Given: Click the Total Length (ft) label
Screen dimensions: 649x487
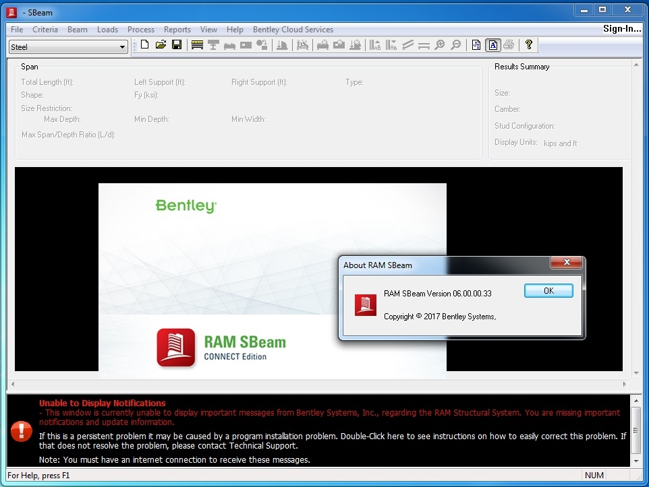Looking at the screenshot, I should pos(47,82).
